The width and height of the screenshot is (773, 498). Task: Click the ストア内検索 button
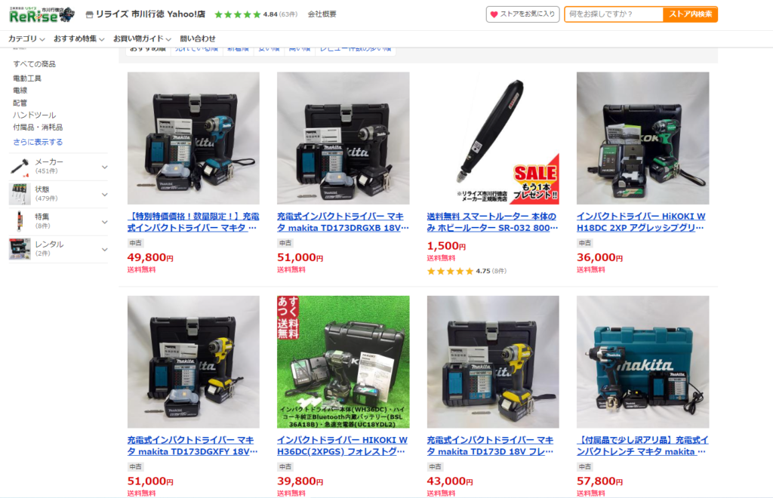point(690,14)
